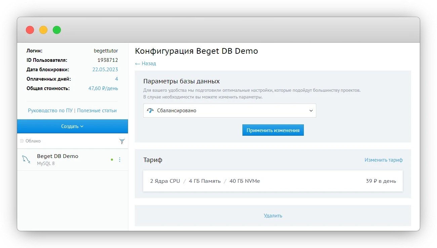The height and width of the screenshot is (248, 437).
Task: Open the Руководство по ПУ link
Action: pyautogui.click(x=50, y=111)
